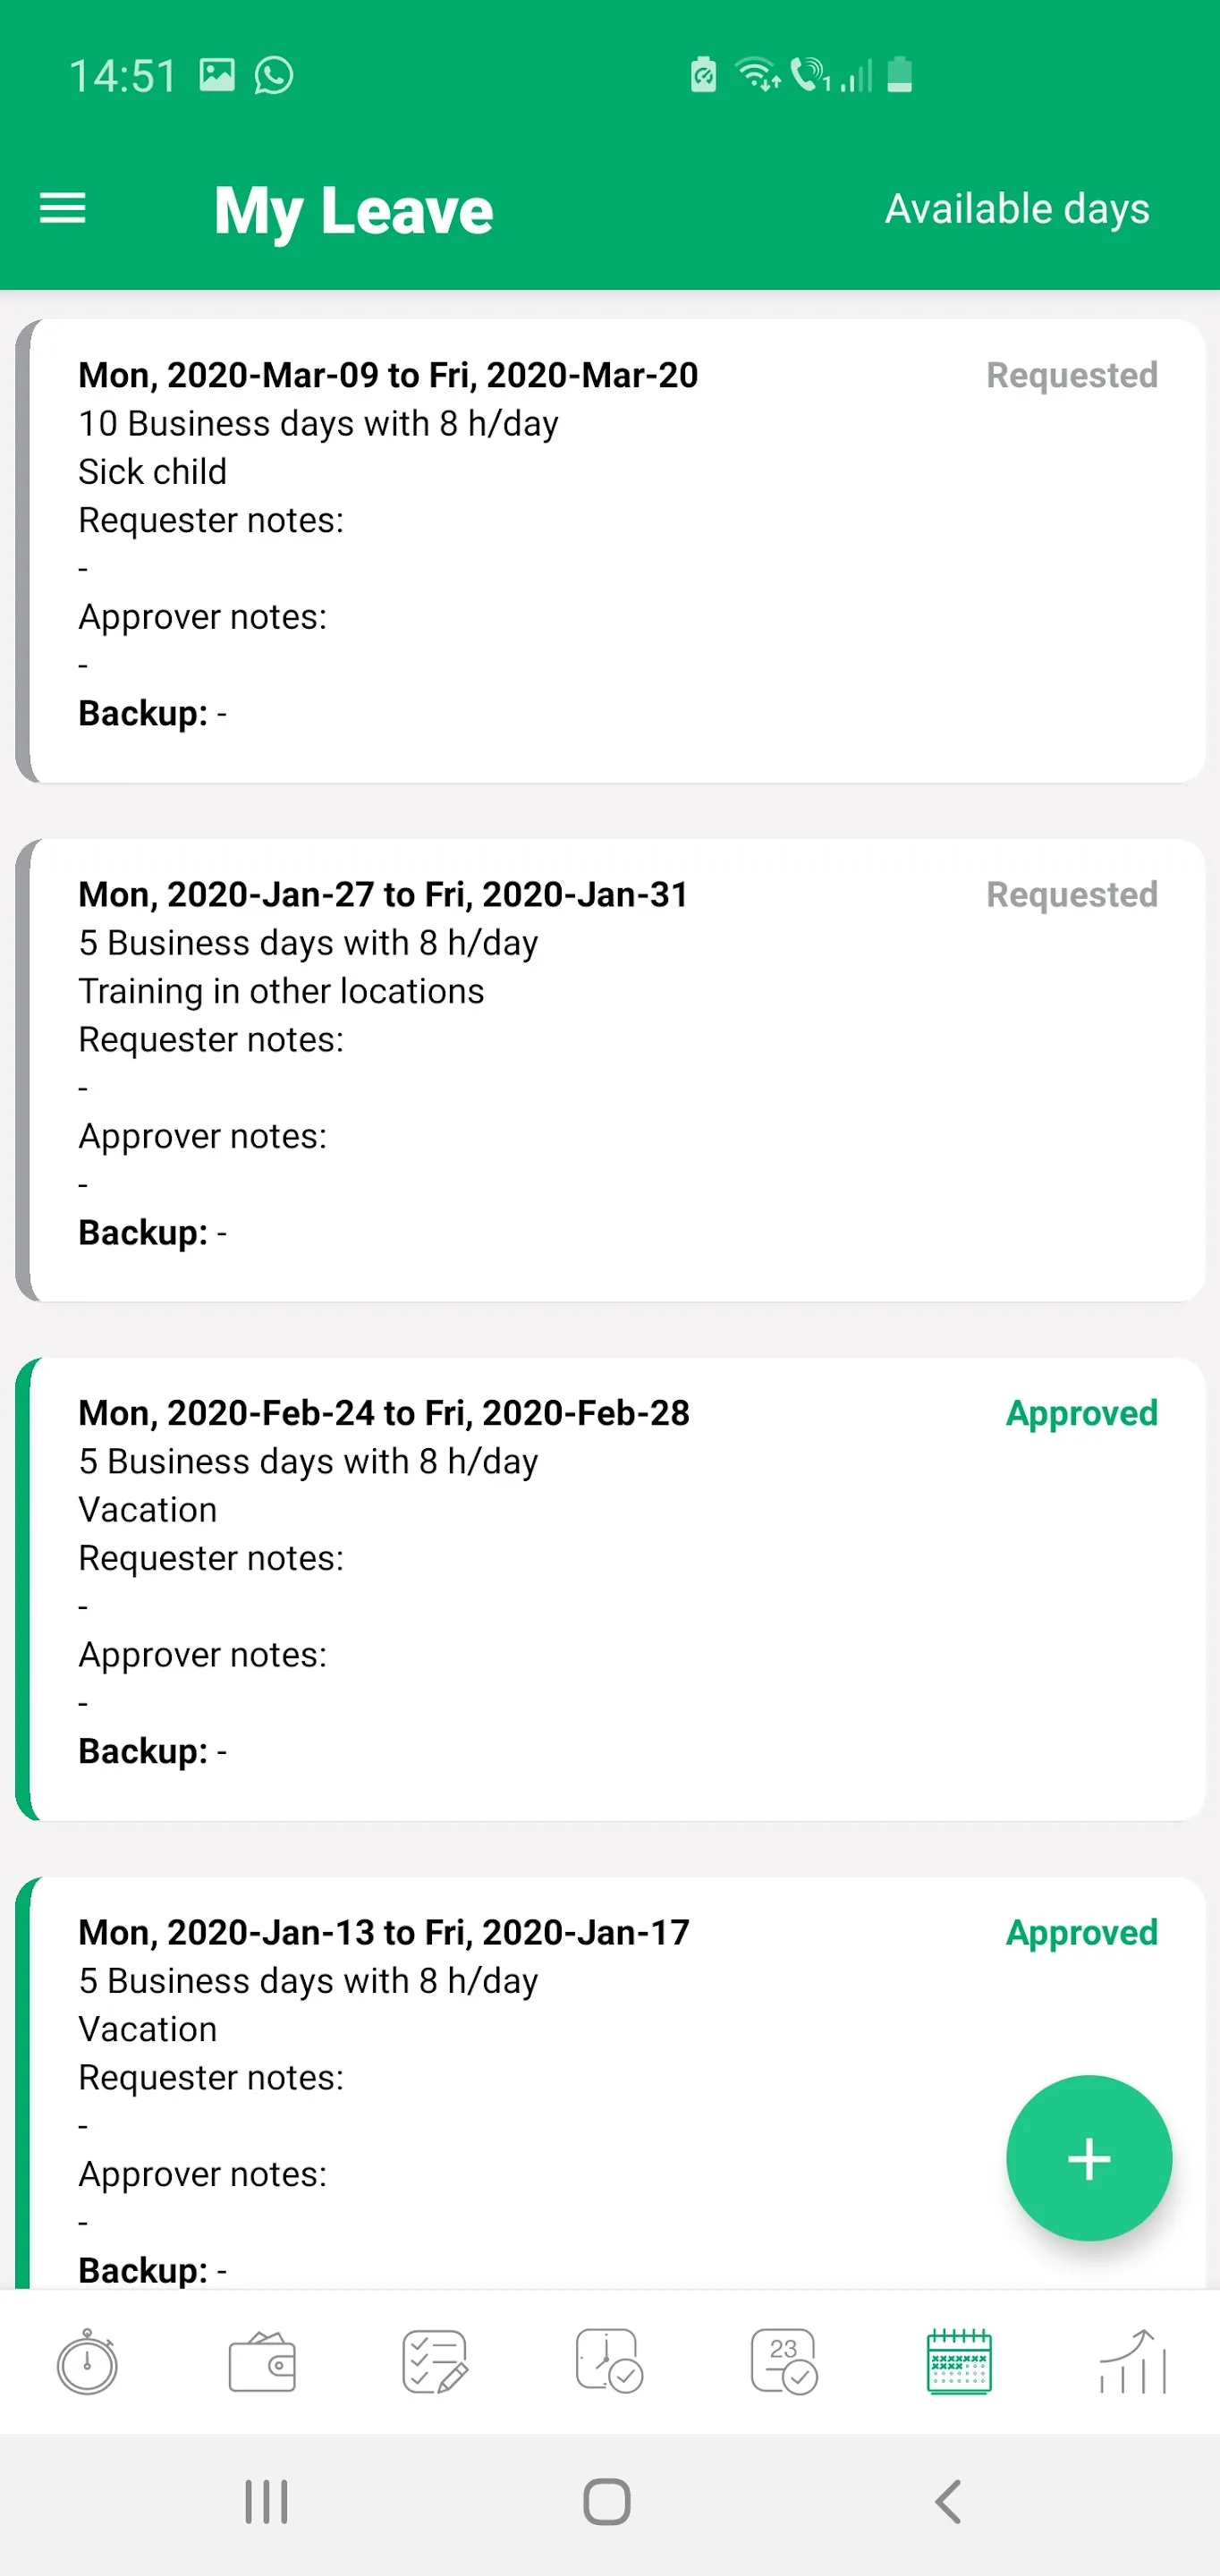
Task: Tap the My Leave page title
Action: click(x=354, y=211)
